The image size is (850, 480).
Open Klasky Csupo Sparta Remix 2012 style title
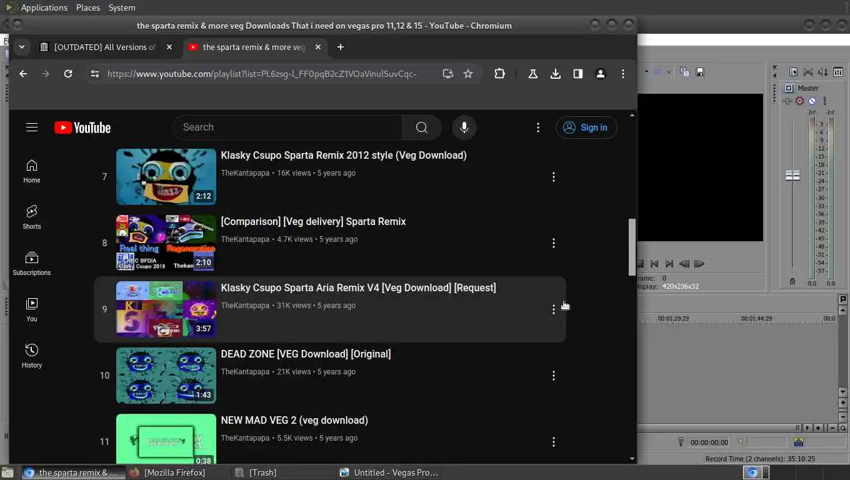344,155
